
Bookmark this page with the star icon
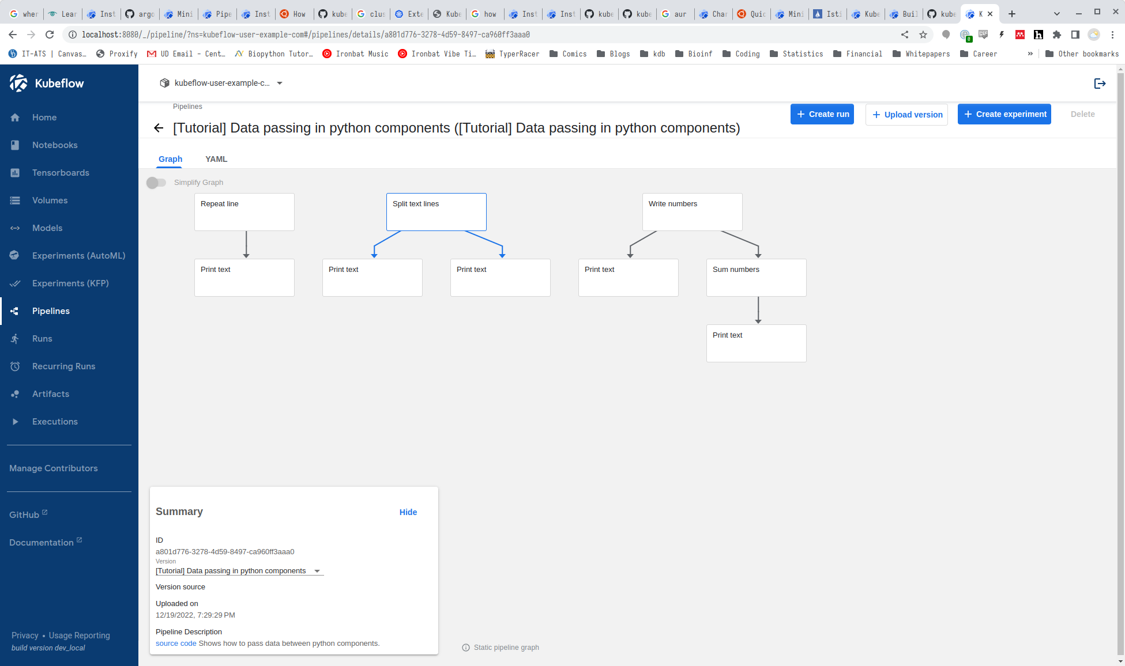(x=923, y=35)
